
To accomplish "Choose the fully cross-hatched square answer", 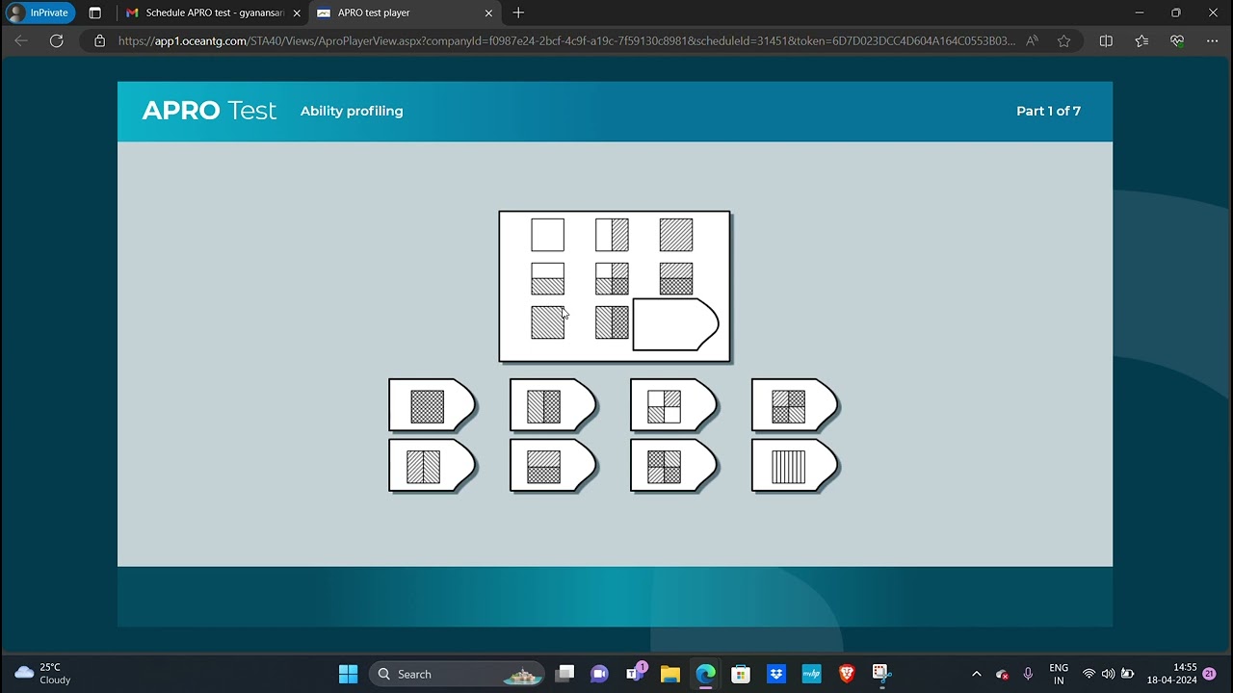I will (433, 405).
